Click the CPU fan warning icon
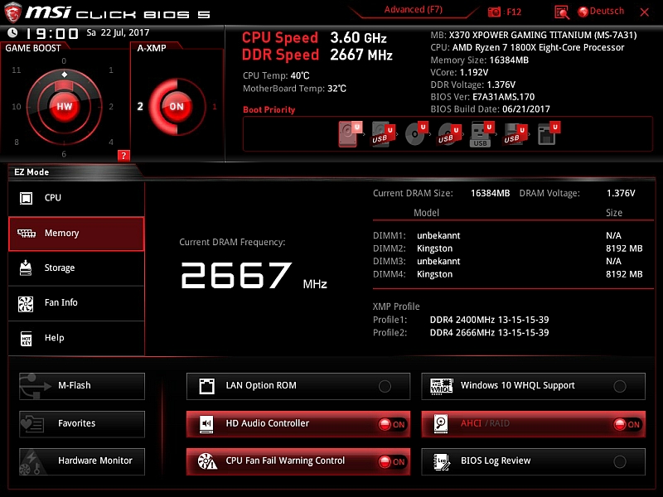 point(207,461)
